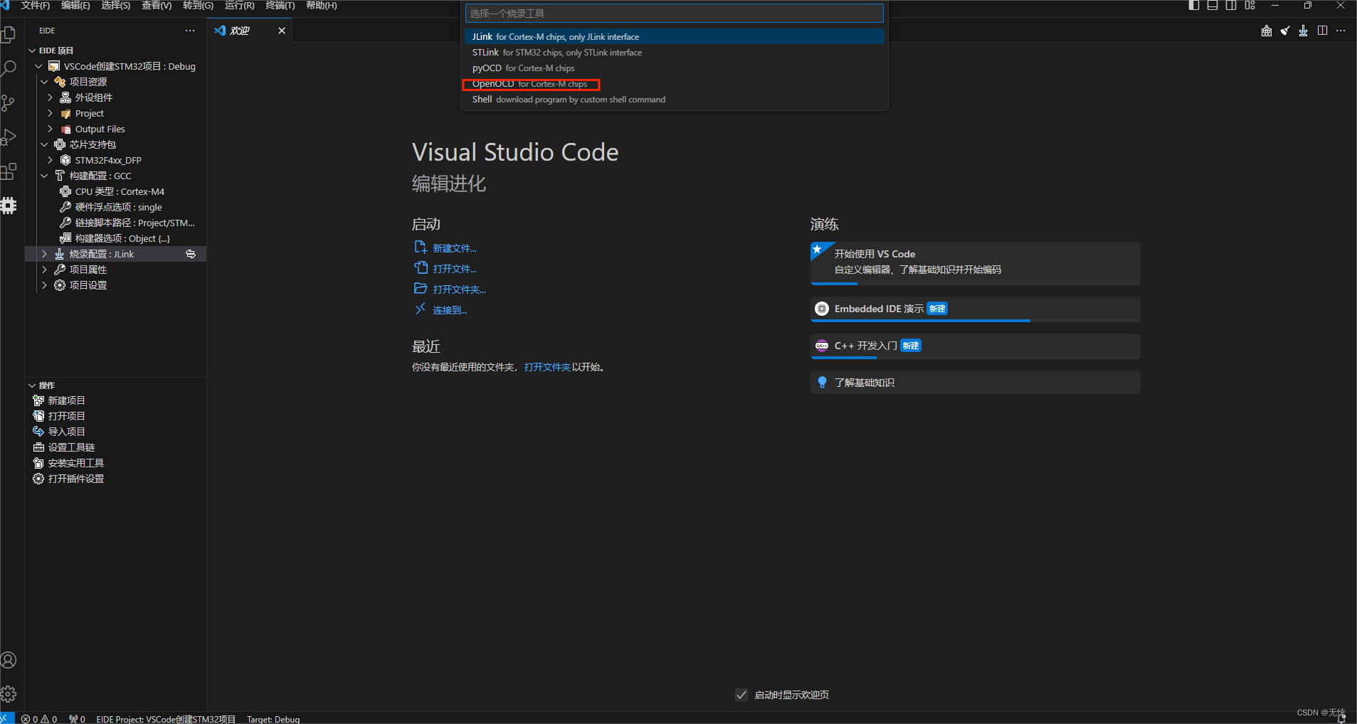Viewport: 1357px width, 724px height.
Task: Click 打开文件... link
Action: point(455,269)
